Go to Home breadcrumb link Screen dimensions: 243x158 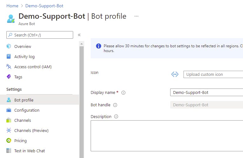pyautogui.click(x=12, y=6)
